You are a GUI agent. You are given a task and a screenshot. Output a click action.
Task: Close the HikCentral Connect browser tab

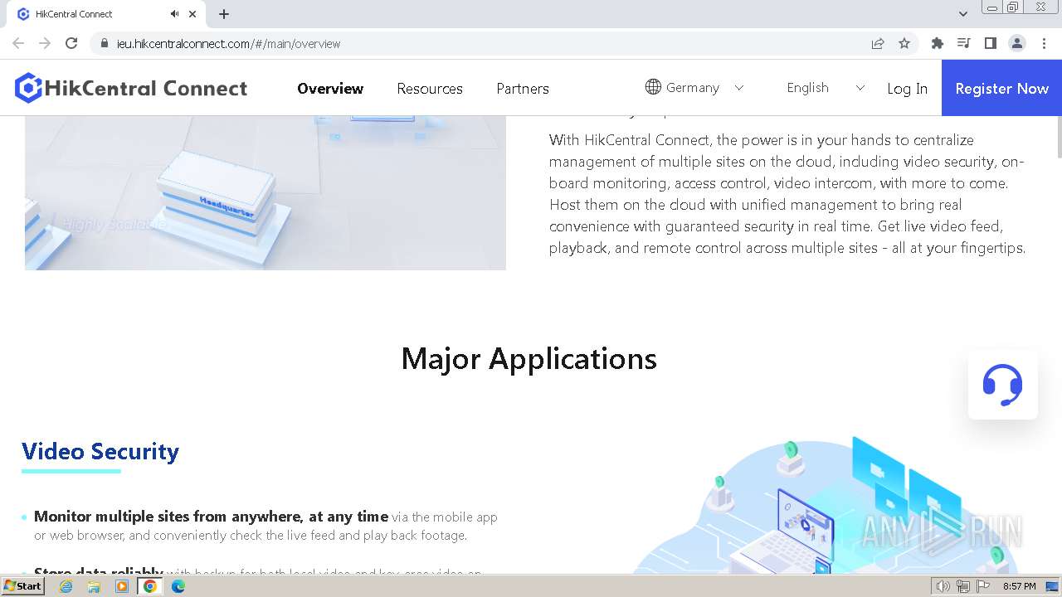tap(192, 14)
